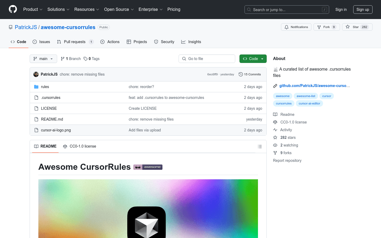The width and height of the screenshot is (381, 238).
Task: Go to the Pricing page
Action: click(x=174, y=9)
